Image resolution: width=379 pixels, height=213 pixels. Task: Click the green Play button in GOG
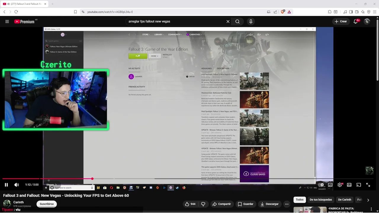point(138,56)
